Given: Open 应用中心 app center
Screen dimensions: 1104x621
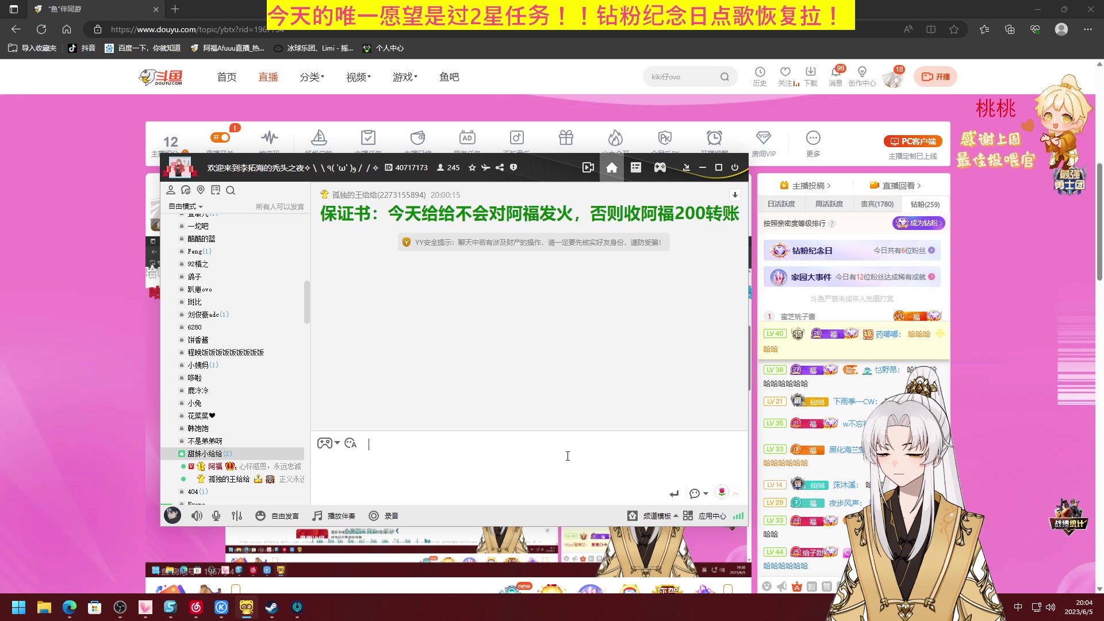Looking at the screenshot, I should [704, 516].
